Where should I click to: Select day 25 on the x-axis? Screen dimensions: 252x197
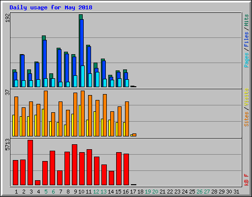coord(192,192)
